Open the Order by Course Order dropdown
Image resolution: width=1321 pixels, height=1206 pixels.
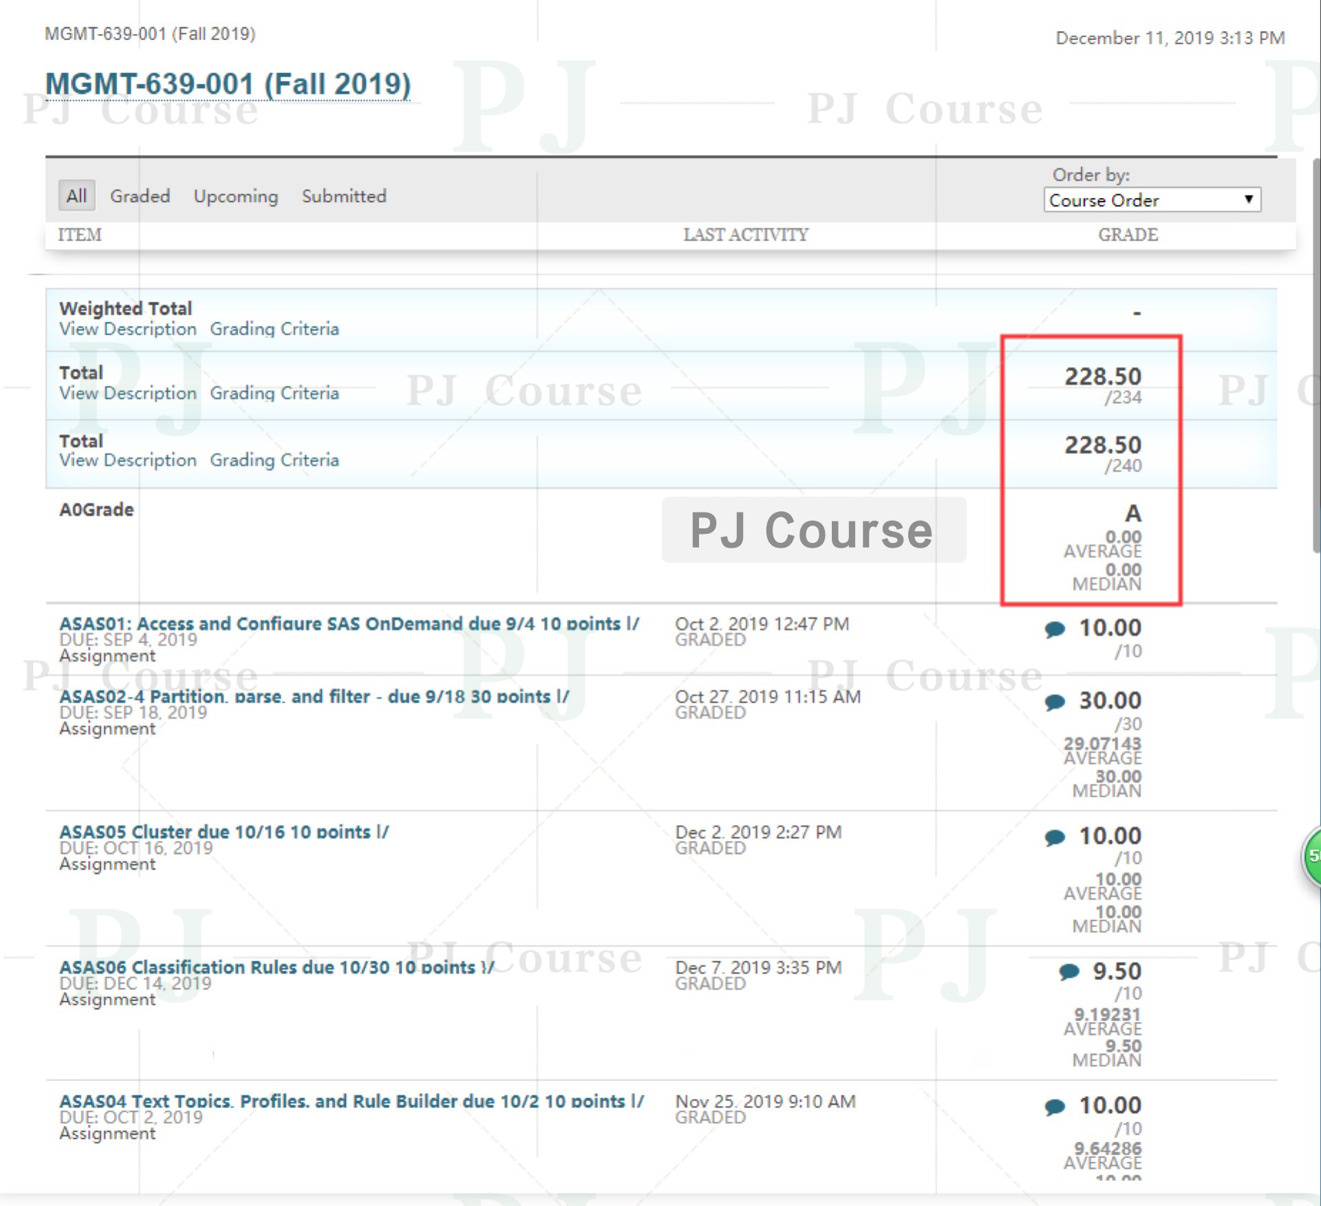[1152, 200]
